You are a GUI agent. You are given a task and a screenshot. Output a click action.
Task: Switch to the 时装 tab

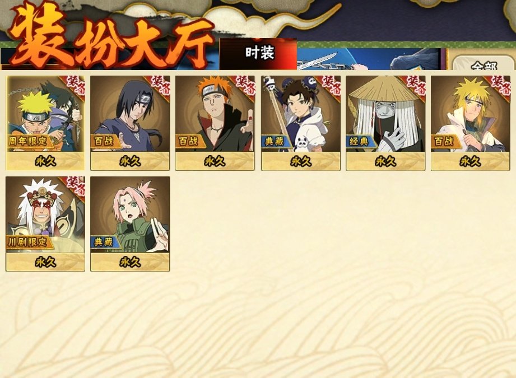click(x=258, y=54)
